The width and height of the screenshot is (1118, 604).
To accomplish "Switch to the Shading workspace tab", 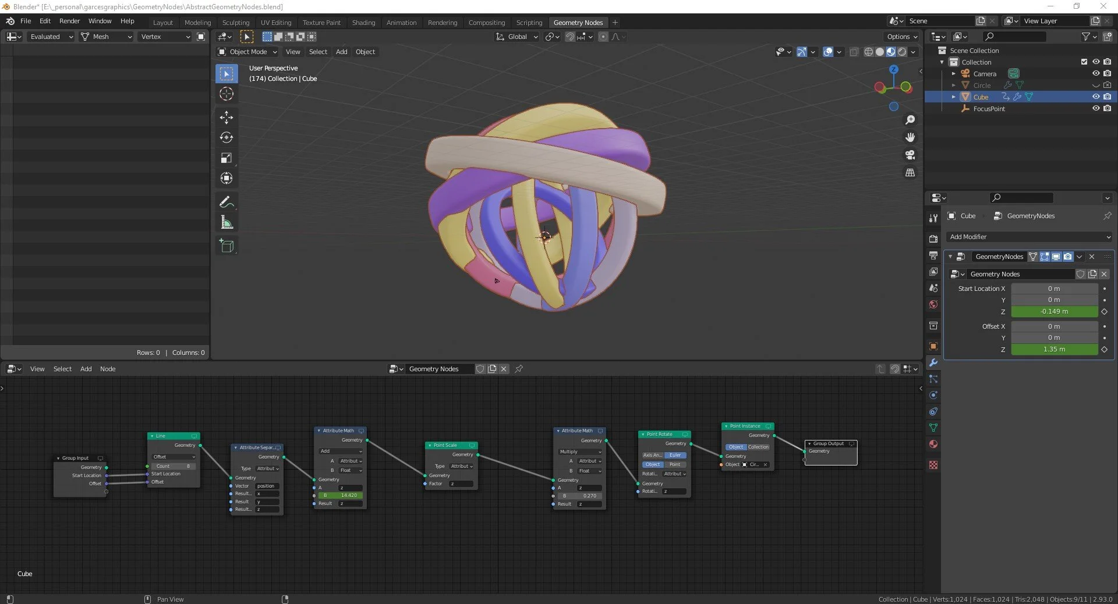I will click(x=363, y=23).
